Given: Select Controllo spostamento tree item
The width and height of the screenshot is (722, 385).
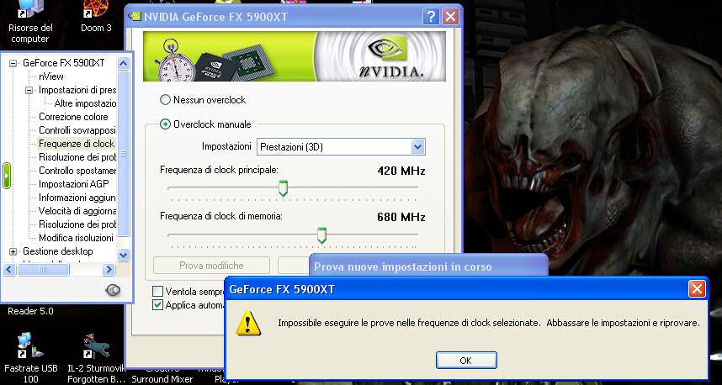Looking at the screenshot, I should (x=77, y=171).
